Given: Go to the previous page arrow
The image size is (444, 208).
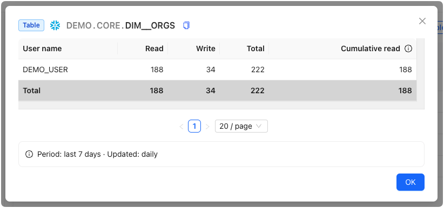Looking at the screenshot, I should pyautogui.click(x=181, y=126).
